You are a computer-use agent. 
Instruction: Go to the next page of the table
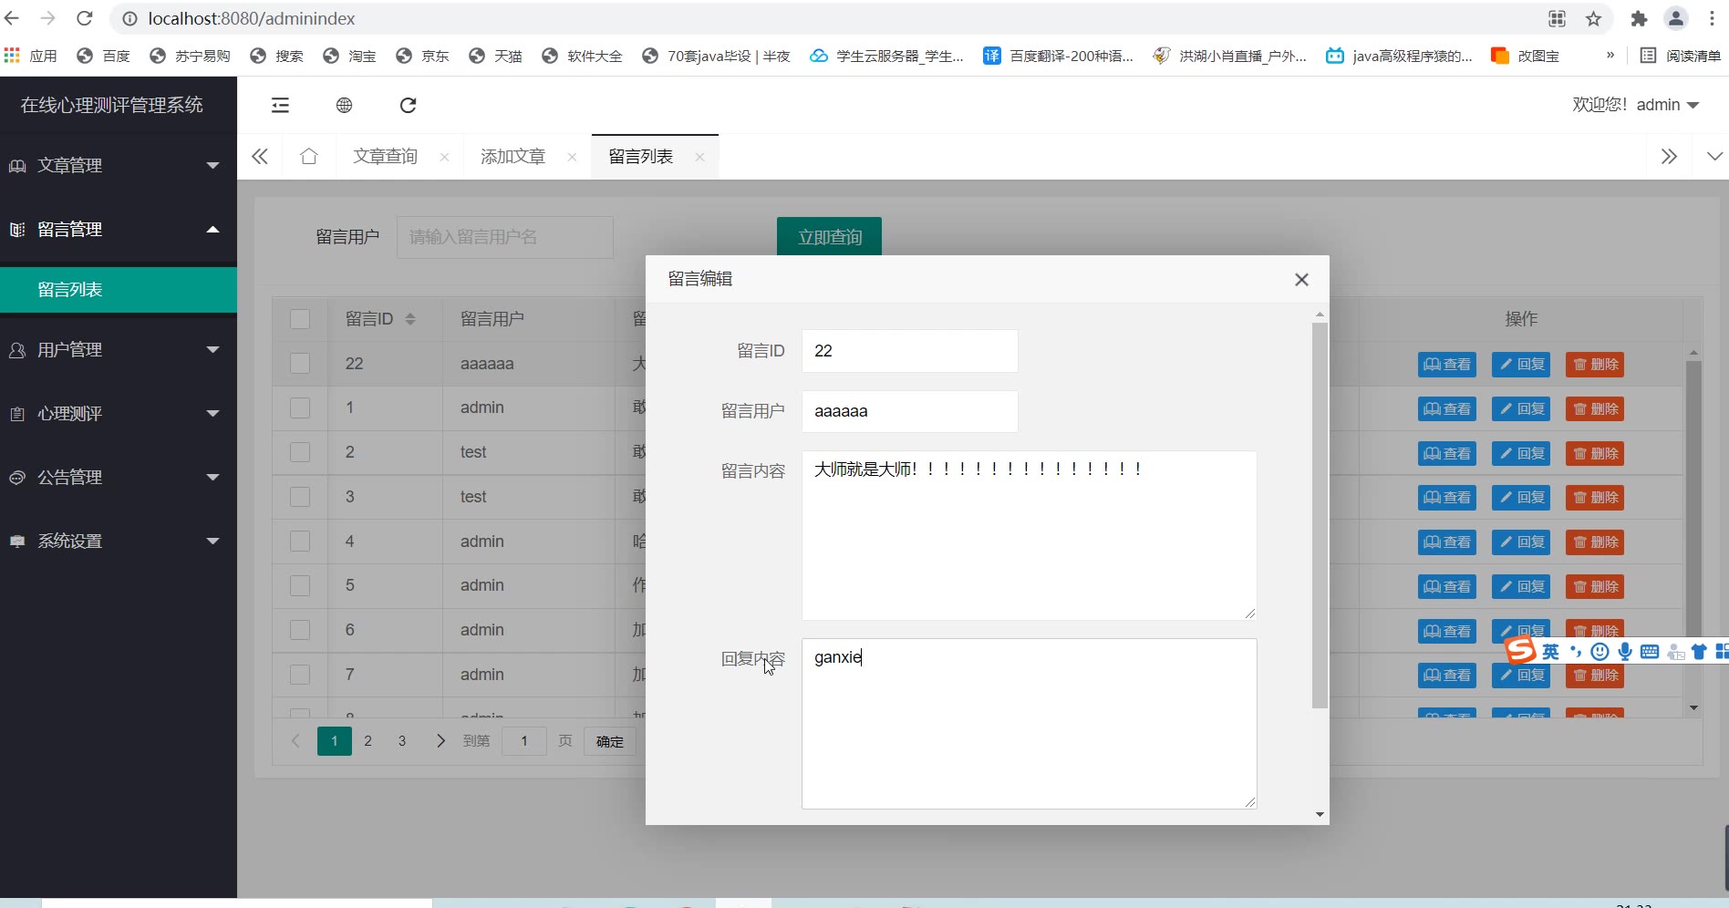(440, 741)
